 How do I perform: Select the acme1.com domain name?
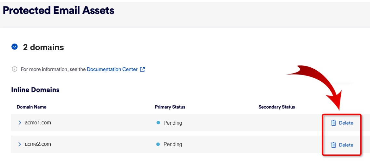click(38, 123)
